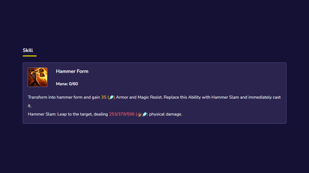Click the 'Hammer Slam:' description line
The image size is (309, 173).
click(x=105, y=114)
